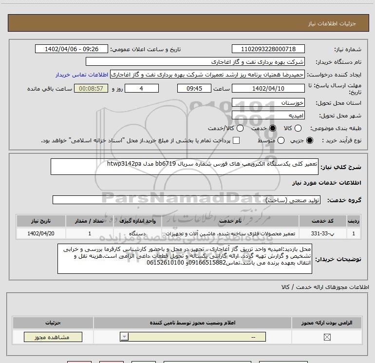The height and width of the screenshot is (363, 375).
Task: Click the request creator name field
Action: coord(207,75)
